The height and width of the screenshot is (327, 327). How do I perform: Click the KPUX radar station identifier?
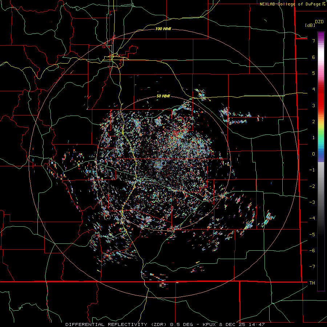click(210, 324)
